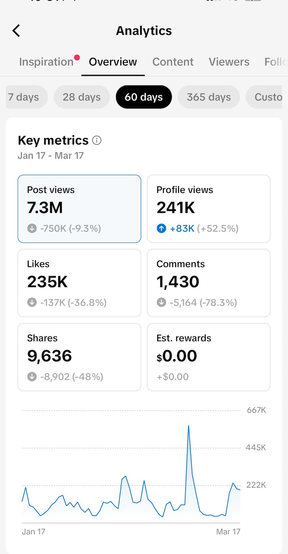Select the Shares metric card
Viewport: 288px width, 554px height.
click(79, 357)
